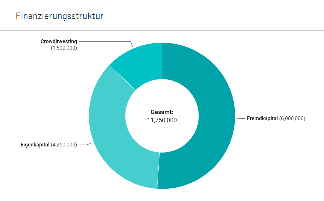The height and width of the screenshot is (201, 324).
Task: Click the horizontal divider under the heading
Action: click(x=162, y=30)
